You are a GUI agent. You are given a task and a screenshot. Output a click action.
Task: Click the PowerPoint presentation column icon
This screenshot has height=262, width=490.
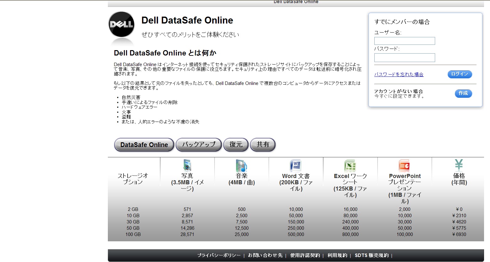pyautogui.click(x=404, y=165)
